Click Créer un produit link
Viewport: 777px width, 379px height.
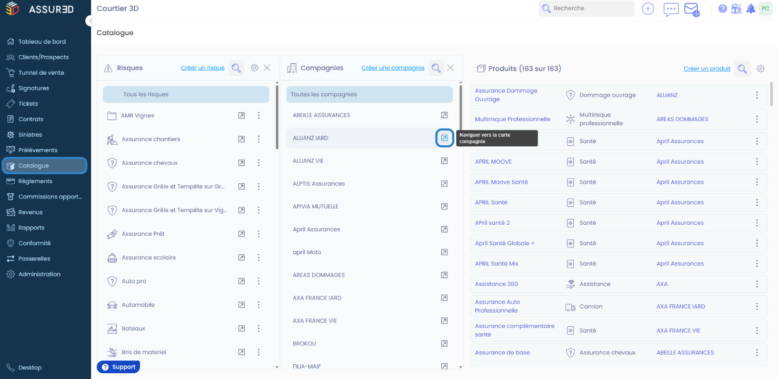[707, 68]
